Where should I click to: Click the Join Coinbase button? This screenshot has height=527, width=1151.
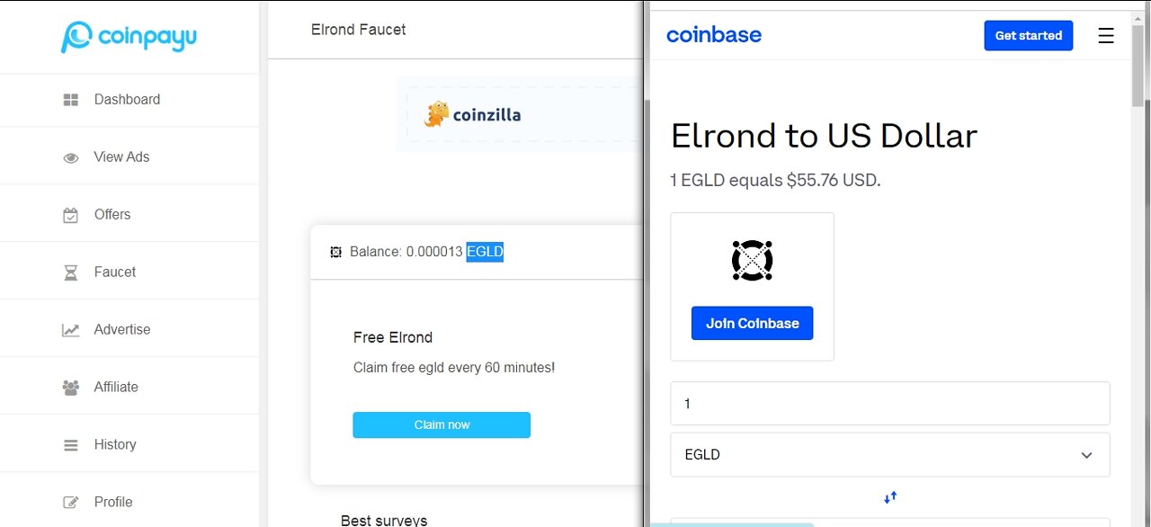point(752,324)
